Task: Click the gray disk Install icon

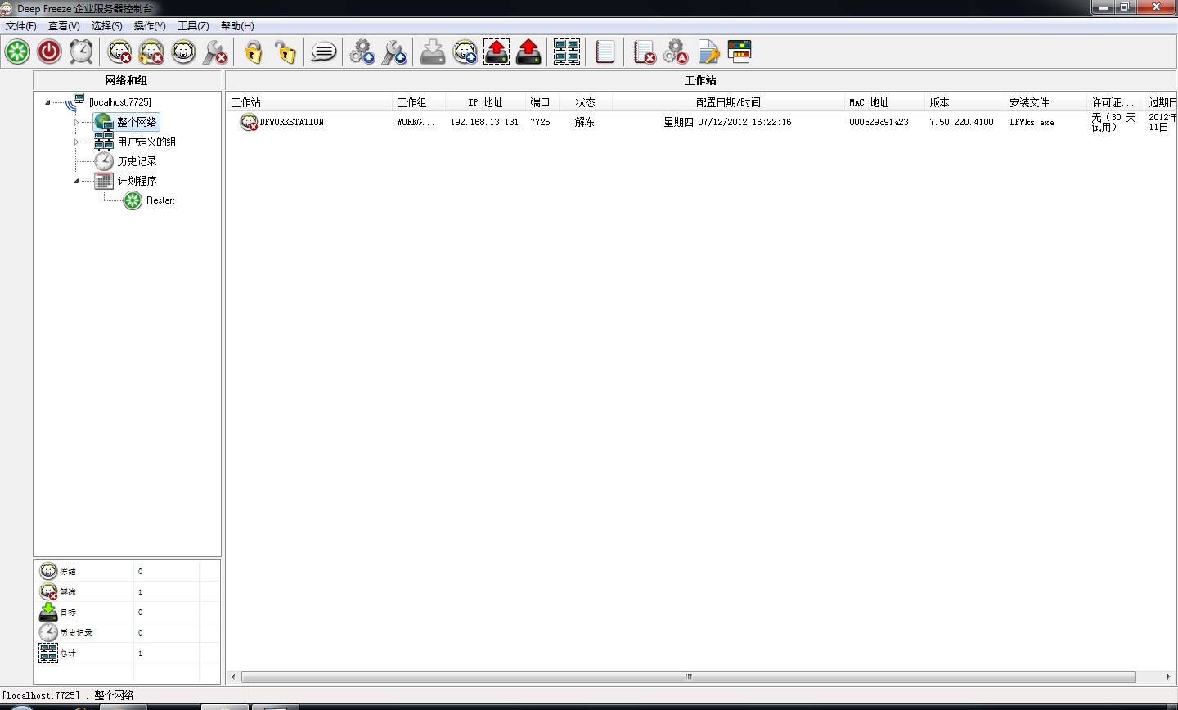Action: pyautogui.click(x=433, y=52)
